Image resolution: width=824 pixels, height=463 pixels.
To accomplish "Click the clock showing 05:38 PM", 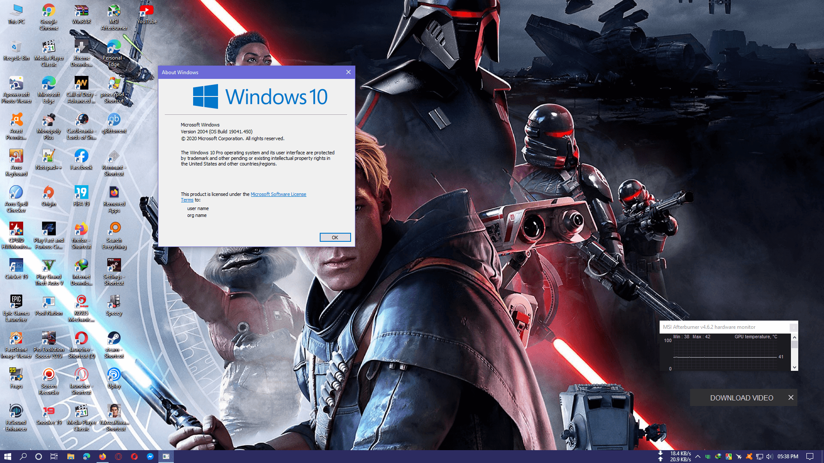I will (x=788, y=457).
